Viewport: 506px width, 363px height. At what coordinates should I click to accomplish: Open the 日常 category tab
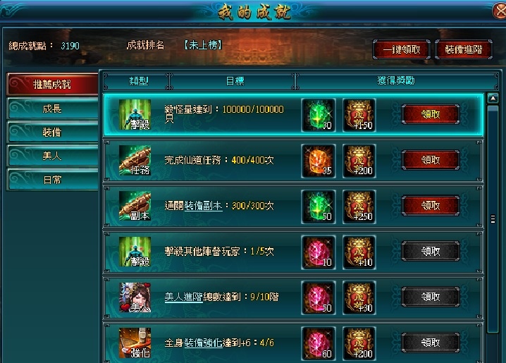click(52, 180)
